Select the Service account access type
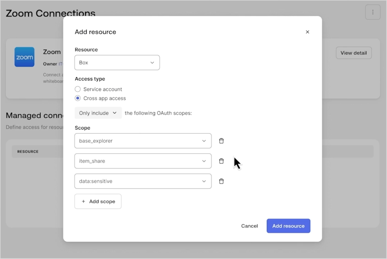Viewport: 387px width, 259px height. pyautogui.click(x=77, y=89)
